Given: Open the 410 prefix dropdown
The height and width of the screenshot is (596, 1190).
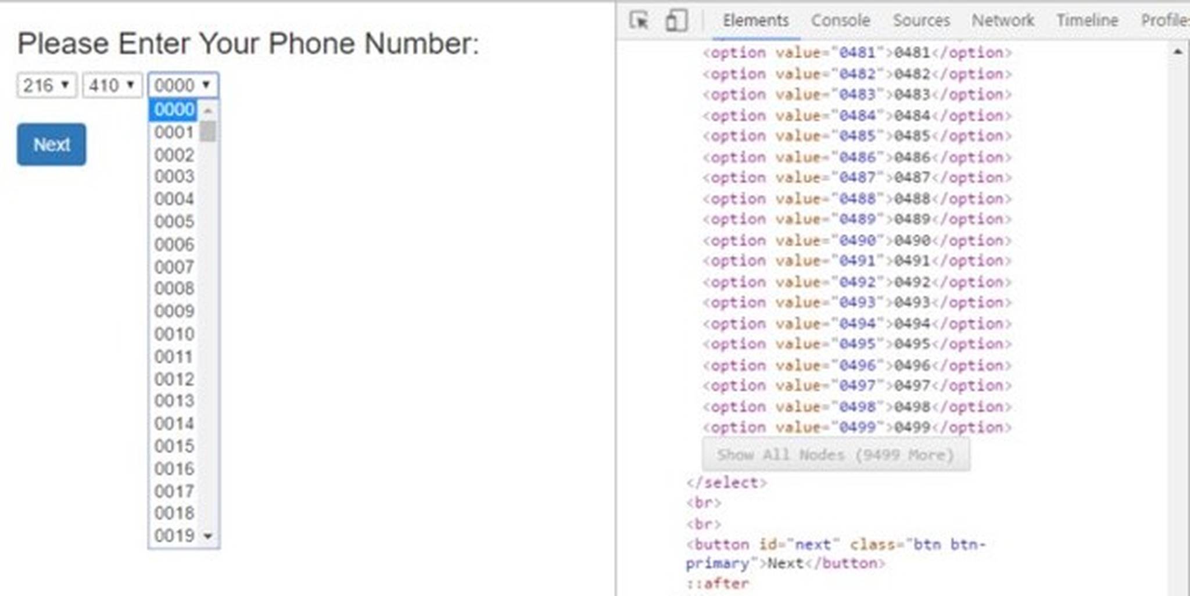Looking at the screenshot, I should click(x=112, y=85).
